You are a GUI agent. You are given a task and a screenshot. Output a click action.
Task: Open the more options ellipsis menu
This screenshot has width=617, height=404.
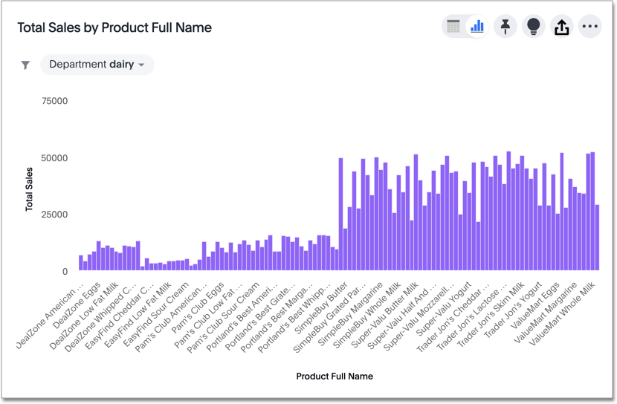point(590,27)
